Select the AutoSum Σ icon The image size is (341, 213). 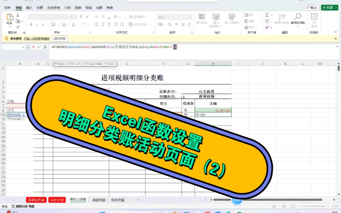coord(266,16)
